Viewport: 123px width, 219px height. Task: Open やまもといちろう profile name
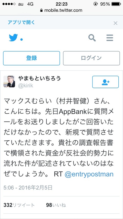[x=39, y=78]
